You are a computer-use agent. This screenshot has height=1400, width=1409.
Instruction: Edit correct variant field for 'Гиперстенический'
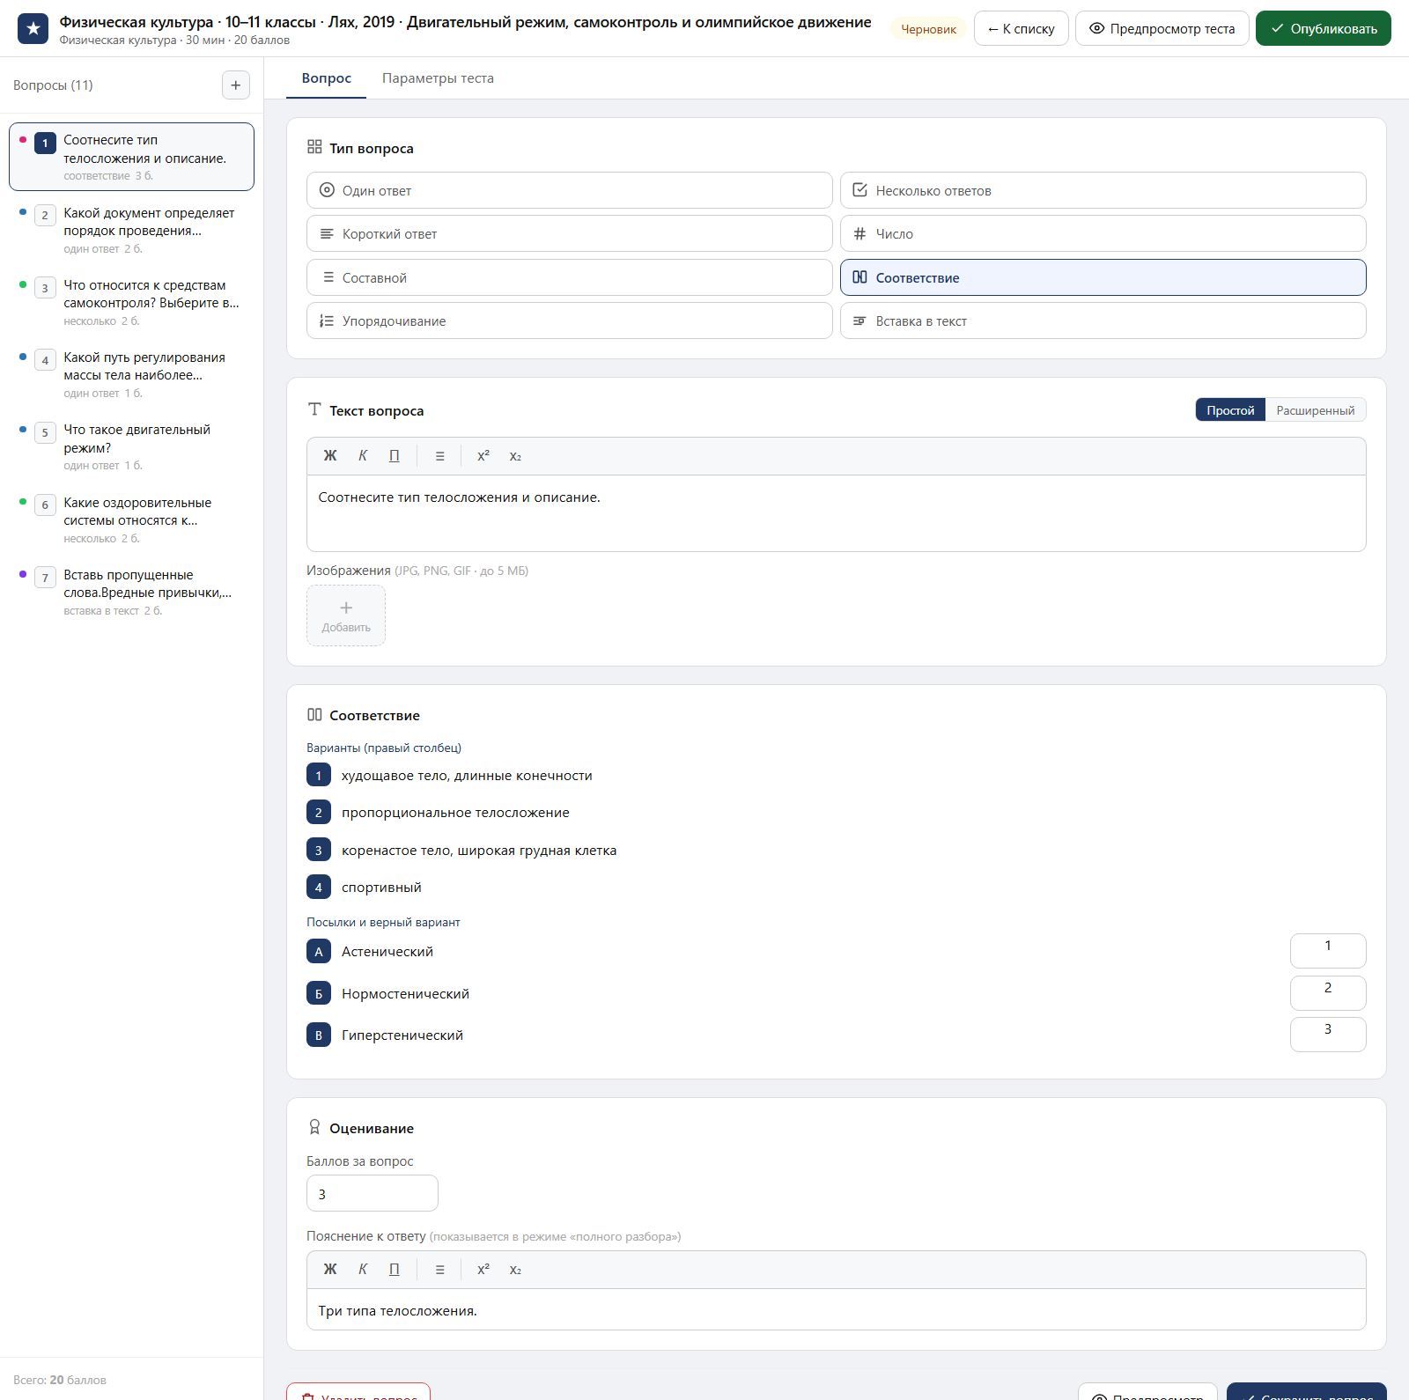(1328, 1035)
